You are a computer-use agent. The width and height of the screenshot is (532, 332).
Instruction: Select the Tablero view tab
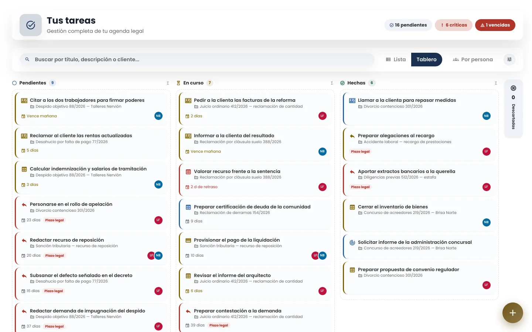point(427,59)
